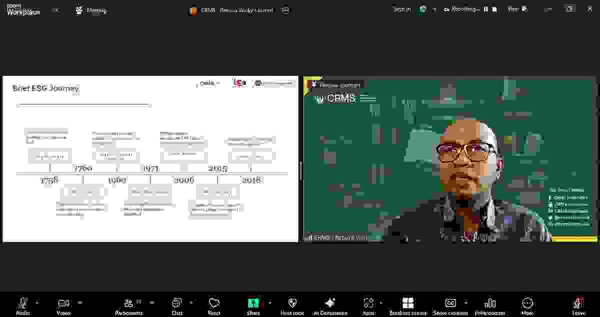This screenshot has width=600, height=317.
Task: Expand caret next to Apps
Action: pos(381,302)
